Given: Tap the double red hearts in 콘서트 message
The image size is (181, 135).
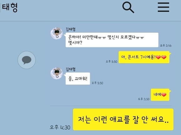Looking at the screenshot, I should click(x=161, y=57).
